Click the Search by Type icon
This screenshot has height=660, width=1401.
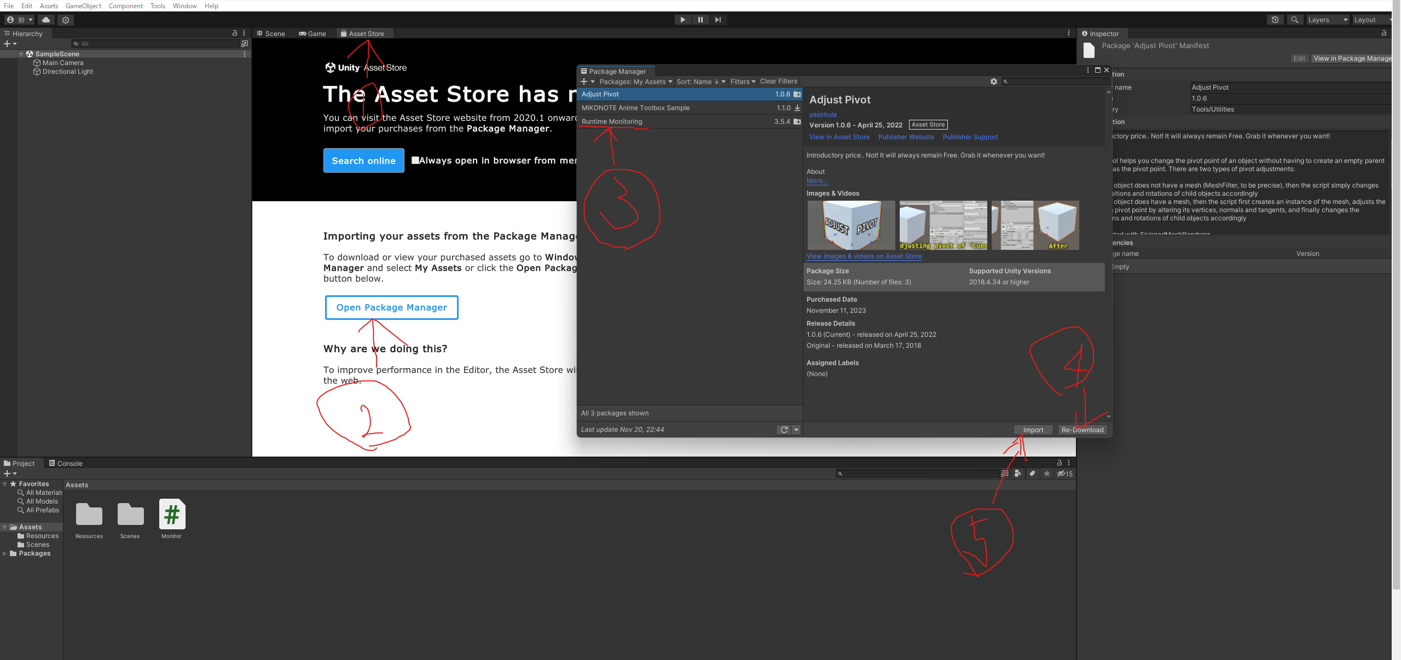click(1018, 474)
